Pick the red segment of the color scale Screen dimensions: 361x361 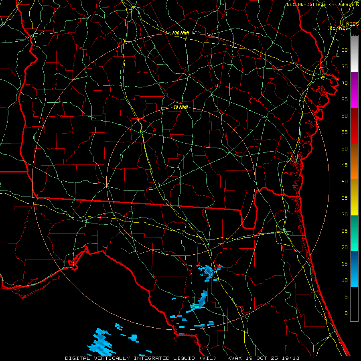pos(354,126)
